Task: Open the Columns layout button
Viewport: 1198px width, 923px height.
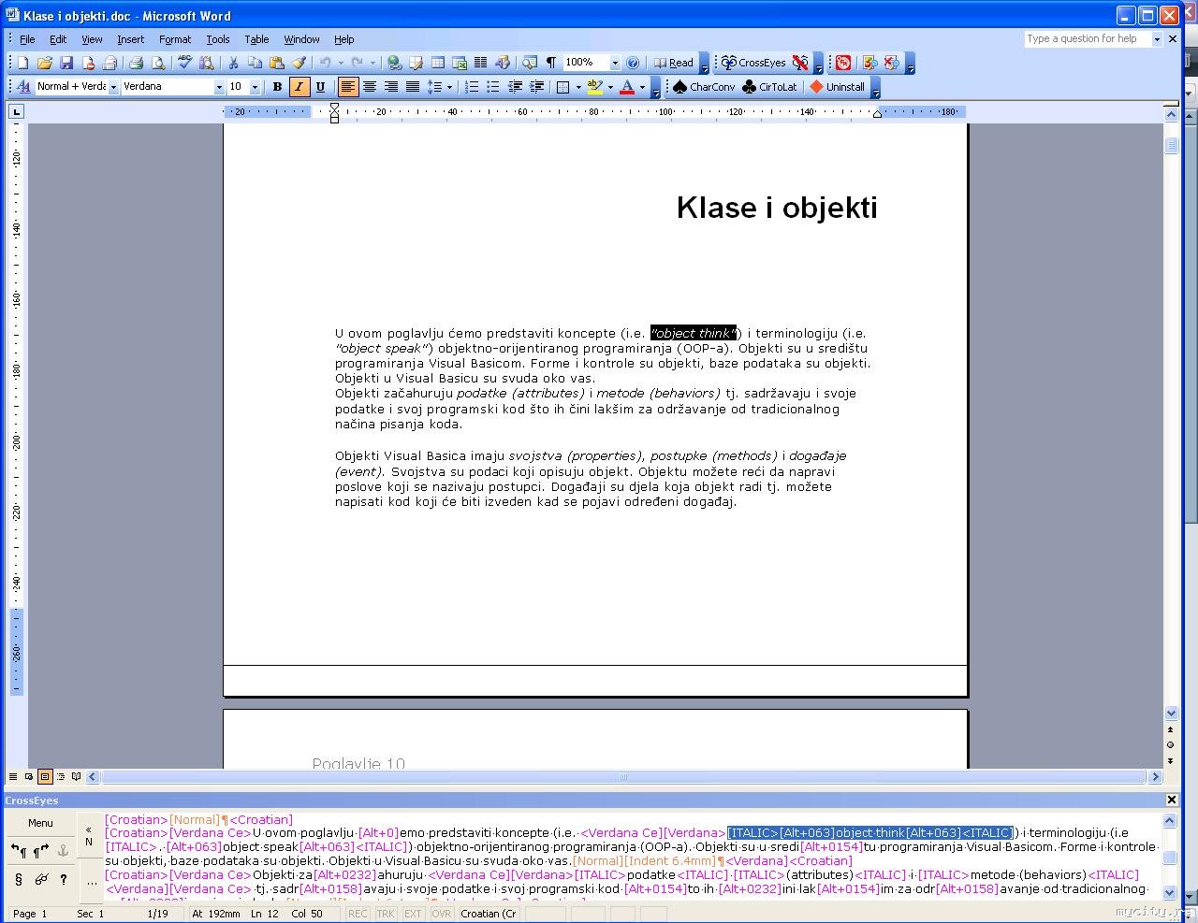Action: coord(480,63)
